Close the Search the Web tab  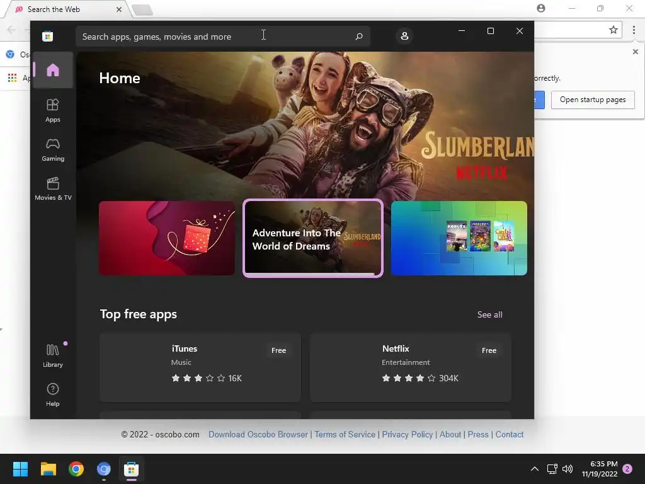tap(119, 9)
